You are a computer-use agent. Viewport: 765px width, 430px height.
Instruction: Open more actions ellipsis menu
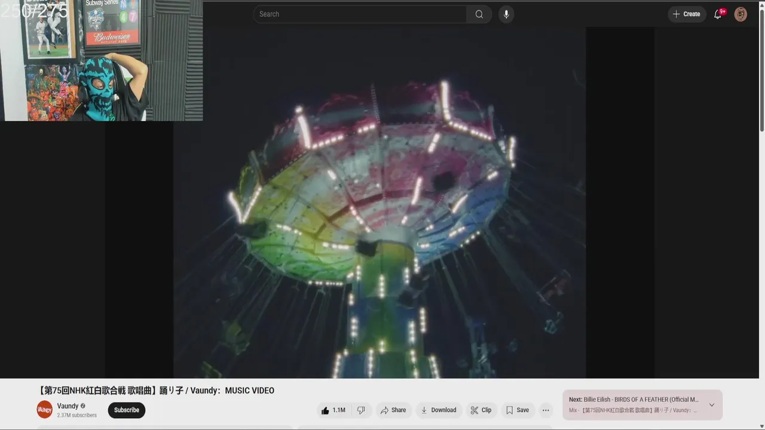(546, 410)
